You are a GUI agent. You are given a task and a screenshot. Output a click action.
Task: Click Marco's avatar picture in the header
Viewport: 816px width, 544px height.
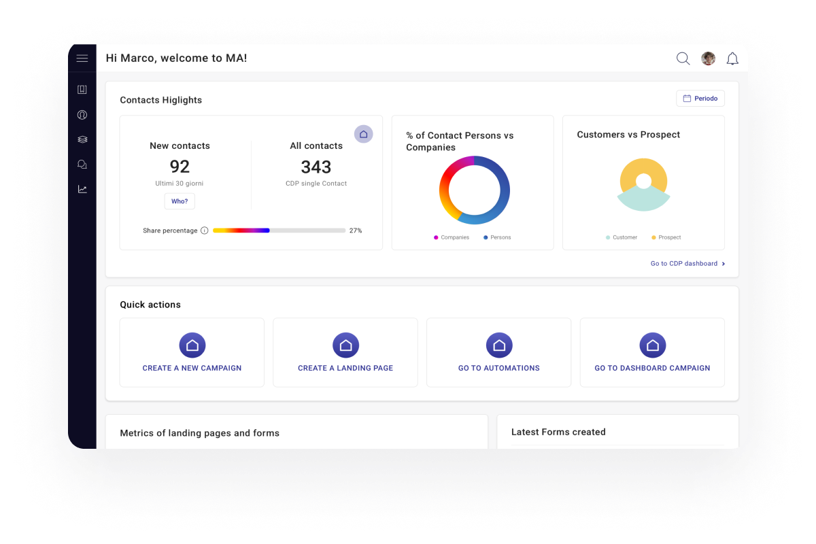(708, 58)
